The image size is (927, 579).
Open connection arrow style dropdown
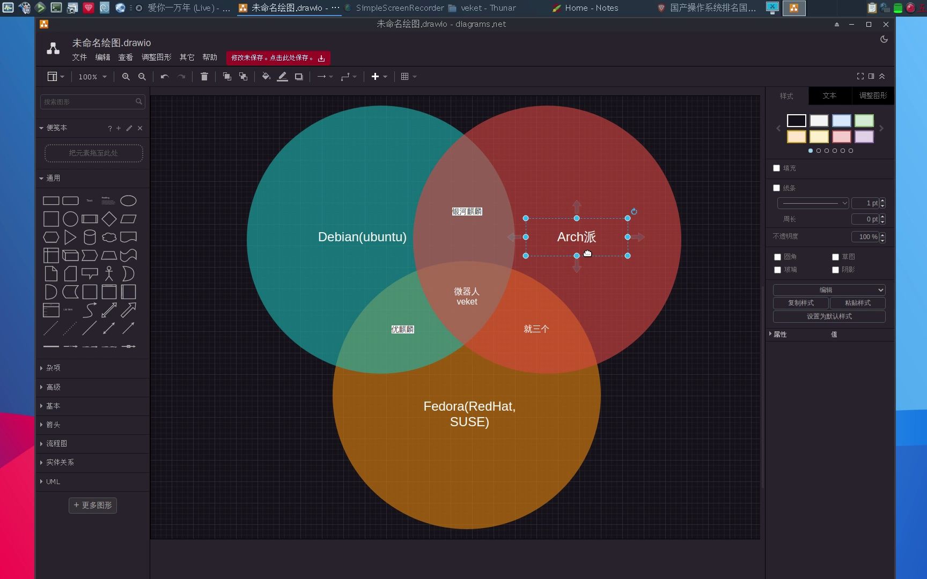point(325,77)
